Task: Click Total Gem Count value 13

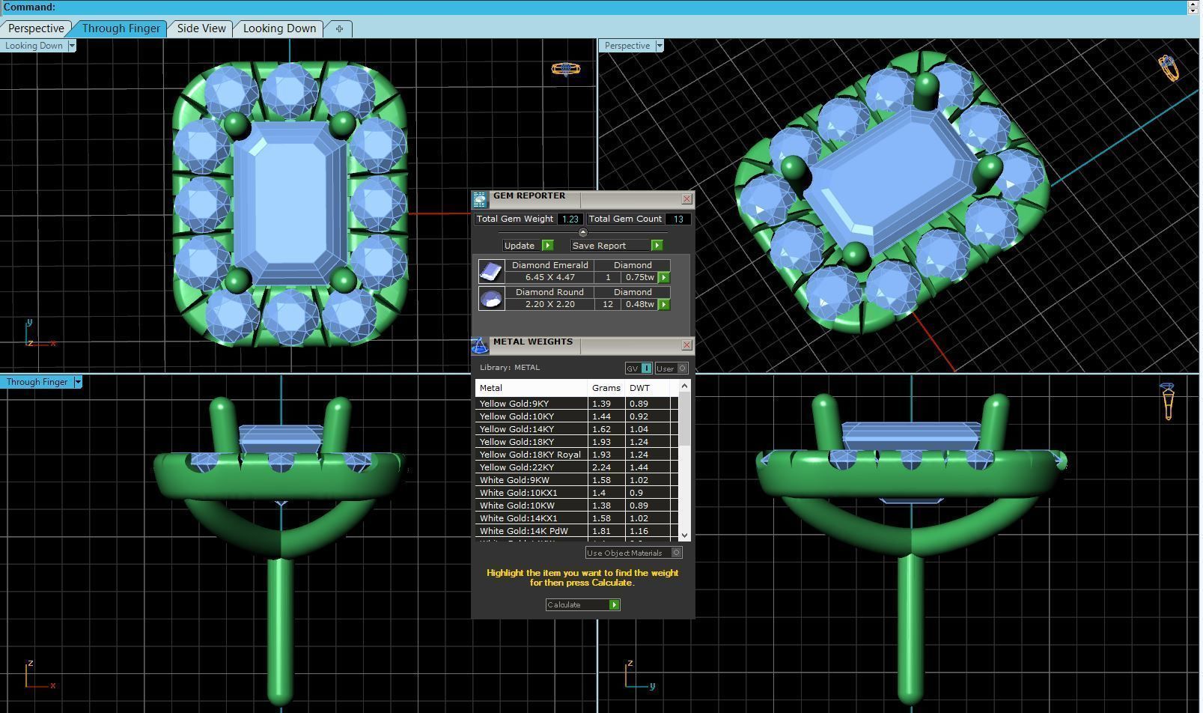Action: (678, 219)
